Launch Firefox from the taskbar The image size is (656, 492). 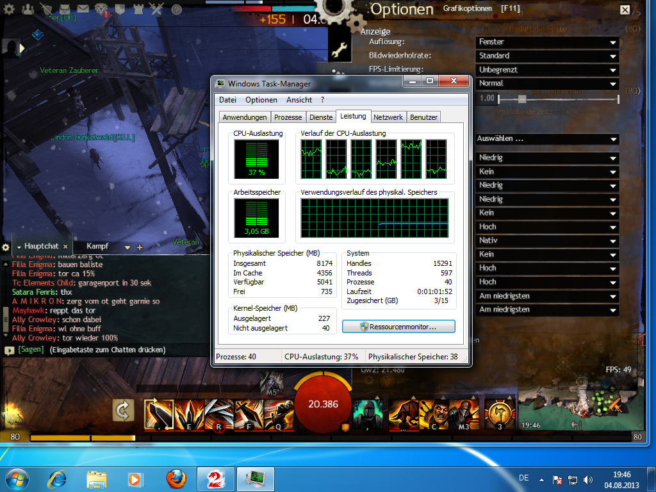(x=176, y=479)
